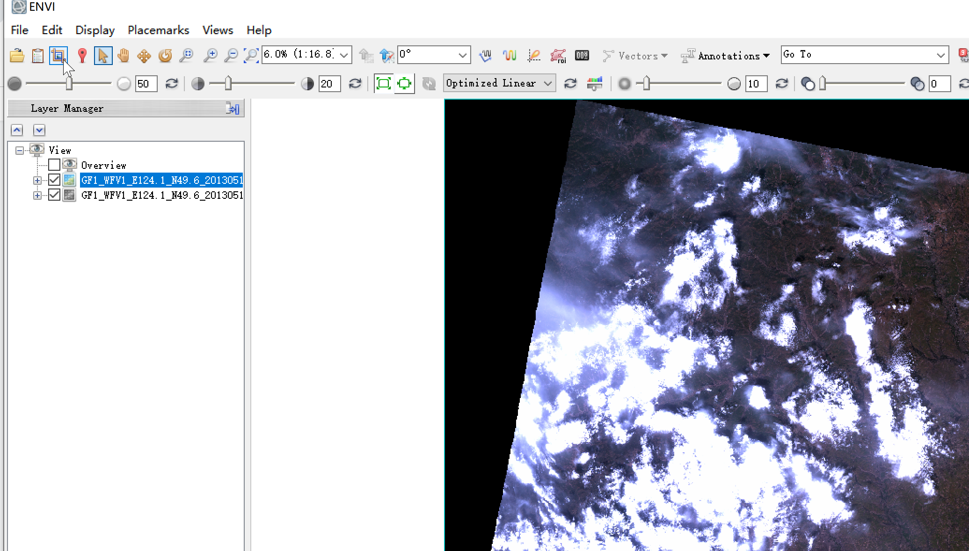Uncheck the second GF1_WFV1 layer checkbox
969x551 pixels.
pos(54,195)
